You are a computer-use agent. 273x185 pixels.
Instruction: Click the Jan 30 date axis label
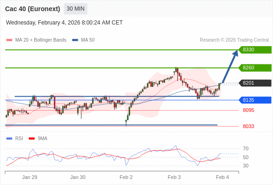point(78,177)
